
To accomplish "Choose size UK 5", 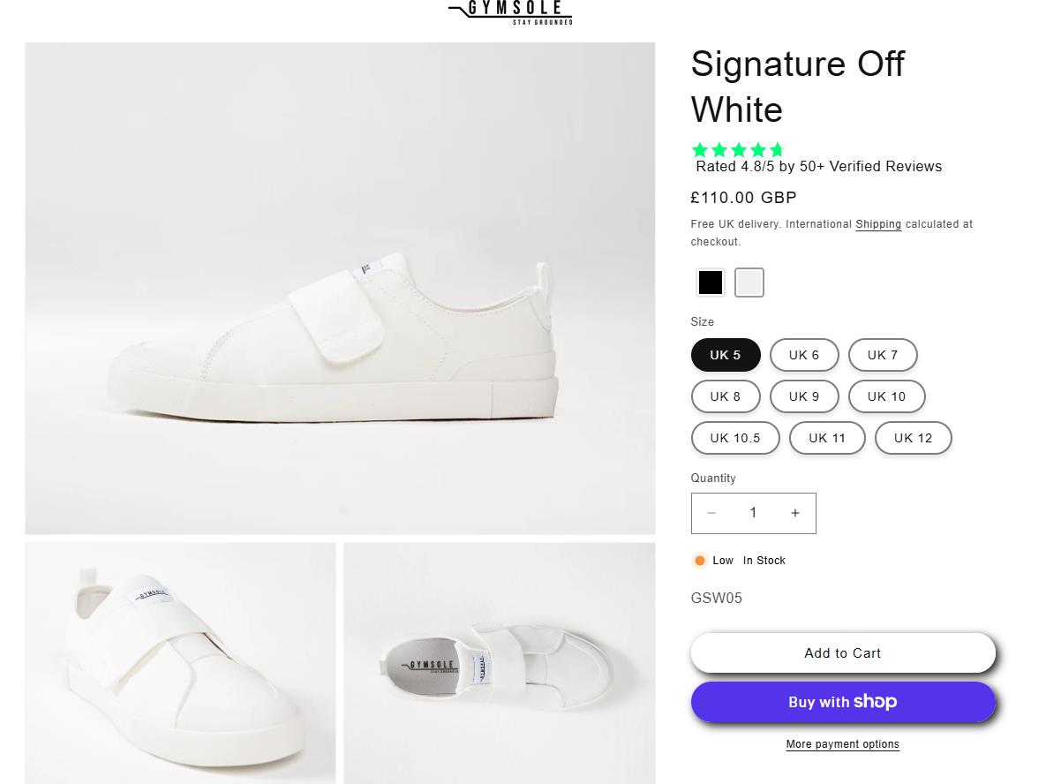I will [x=726, y=355].
